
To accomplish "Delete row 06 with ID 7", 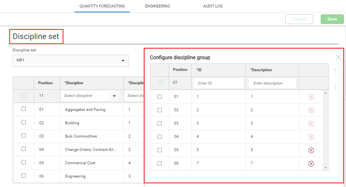I will (x=311, y=164).
